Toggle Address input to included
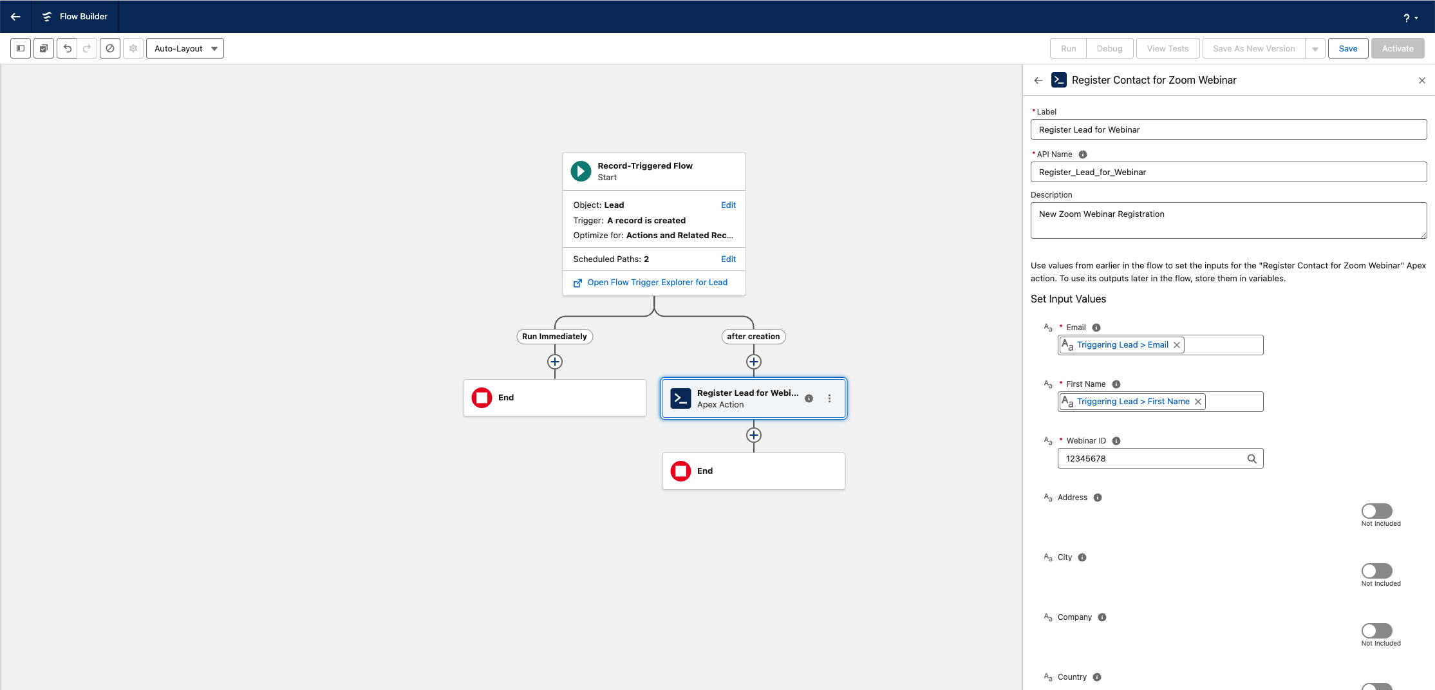The height and width of the screenshot is (690, 1435). (x=1377, y=511)
